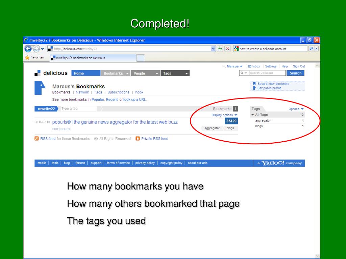Open a new blank browser tab
The height and width of the screenshot is (259, 346).
click(141, 58)
